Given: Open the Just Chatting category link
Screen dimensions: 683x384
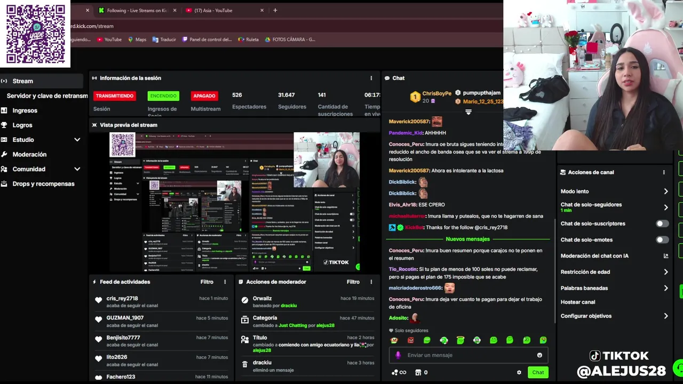Looking at the screenshot, I should (292, 325).
